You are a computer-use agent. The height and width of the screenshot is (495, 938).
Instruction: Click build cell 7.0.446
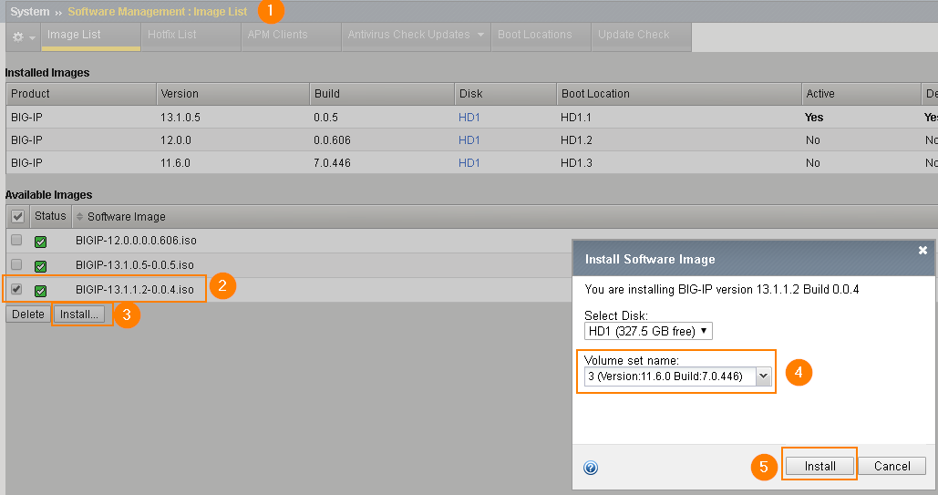332,163
